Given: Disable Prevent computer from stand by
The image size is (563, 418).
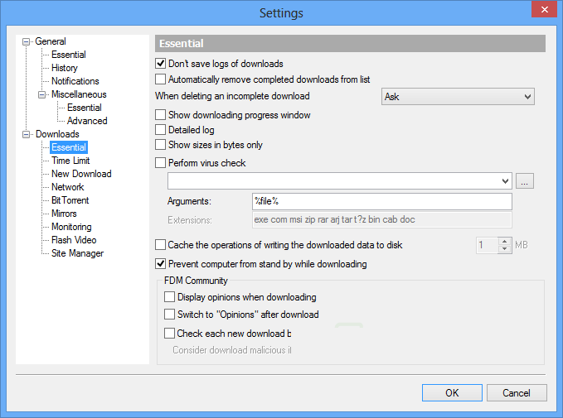Looking at the screenshot, I should pos(161,264).
